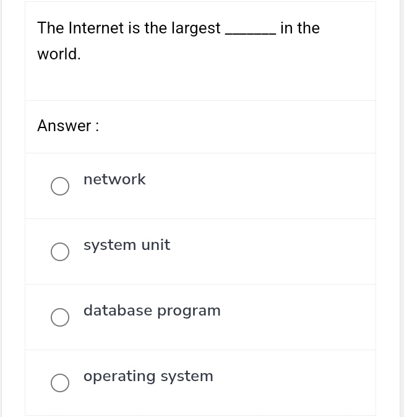Click the blank line in the question

coord(251,31)
